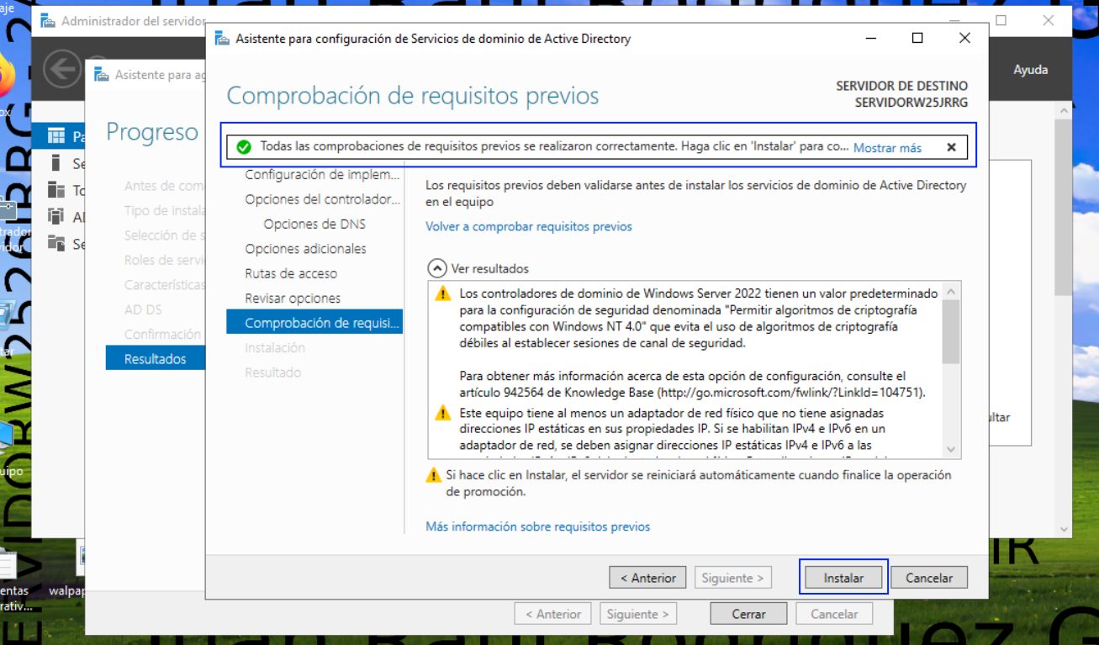The image size is (1099, 645).
Task: Click the Active Directory wizard title bar icon
Action: tap(222, 38)
